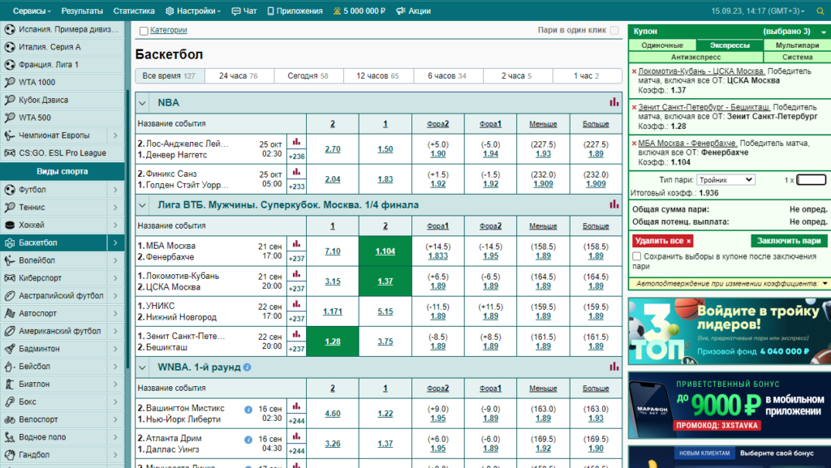Open stats icon for Зенит Санкт-Петербург match
The width and height of the screenshot is (831, 468).
[296, 335]
